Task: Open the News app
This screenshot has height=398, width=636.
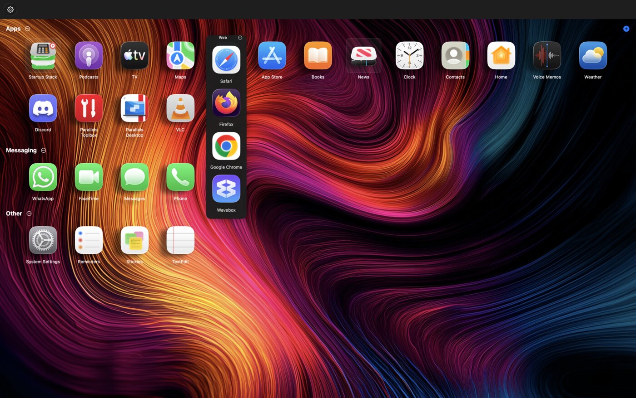Action: pyautogui.click(x=363, y=56)
